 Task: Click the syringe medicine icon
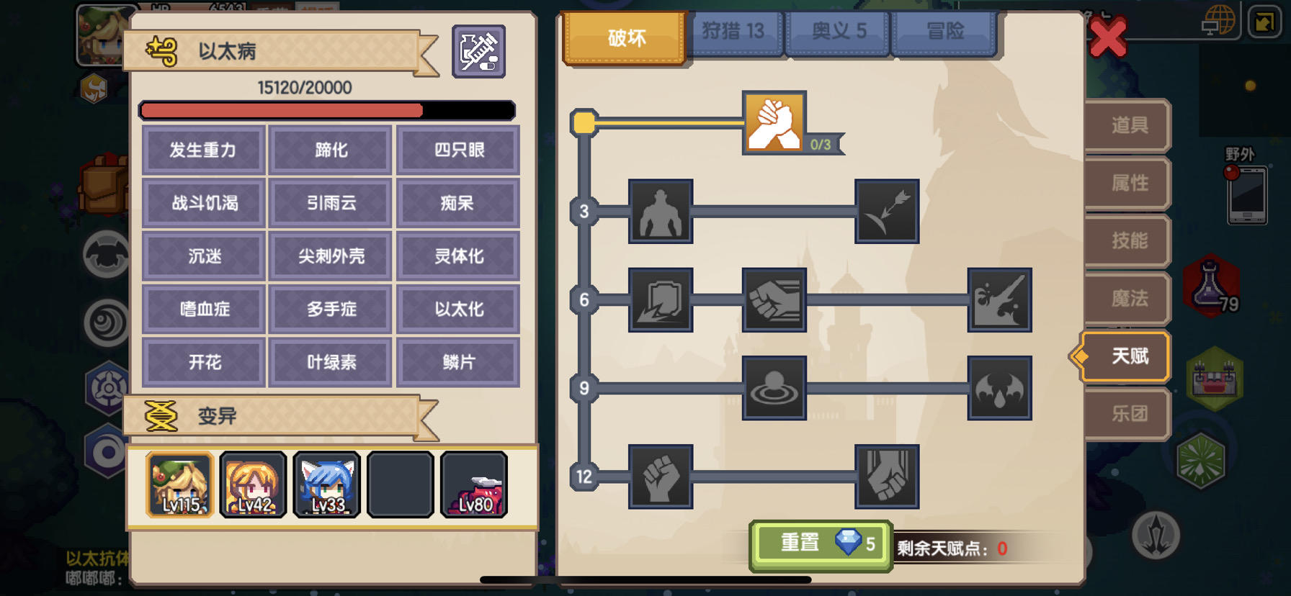pyautogui.click(x=478, y=51)
